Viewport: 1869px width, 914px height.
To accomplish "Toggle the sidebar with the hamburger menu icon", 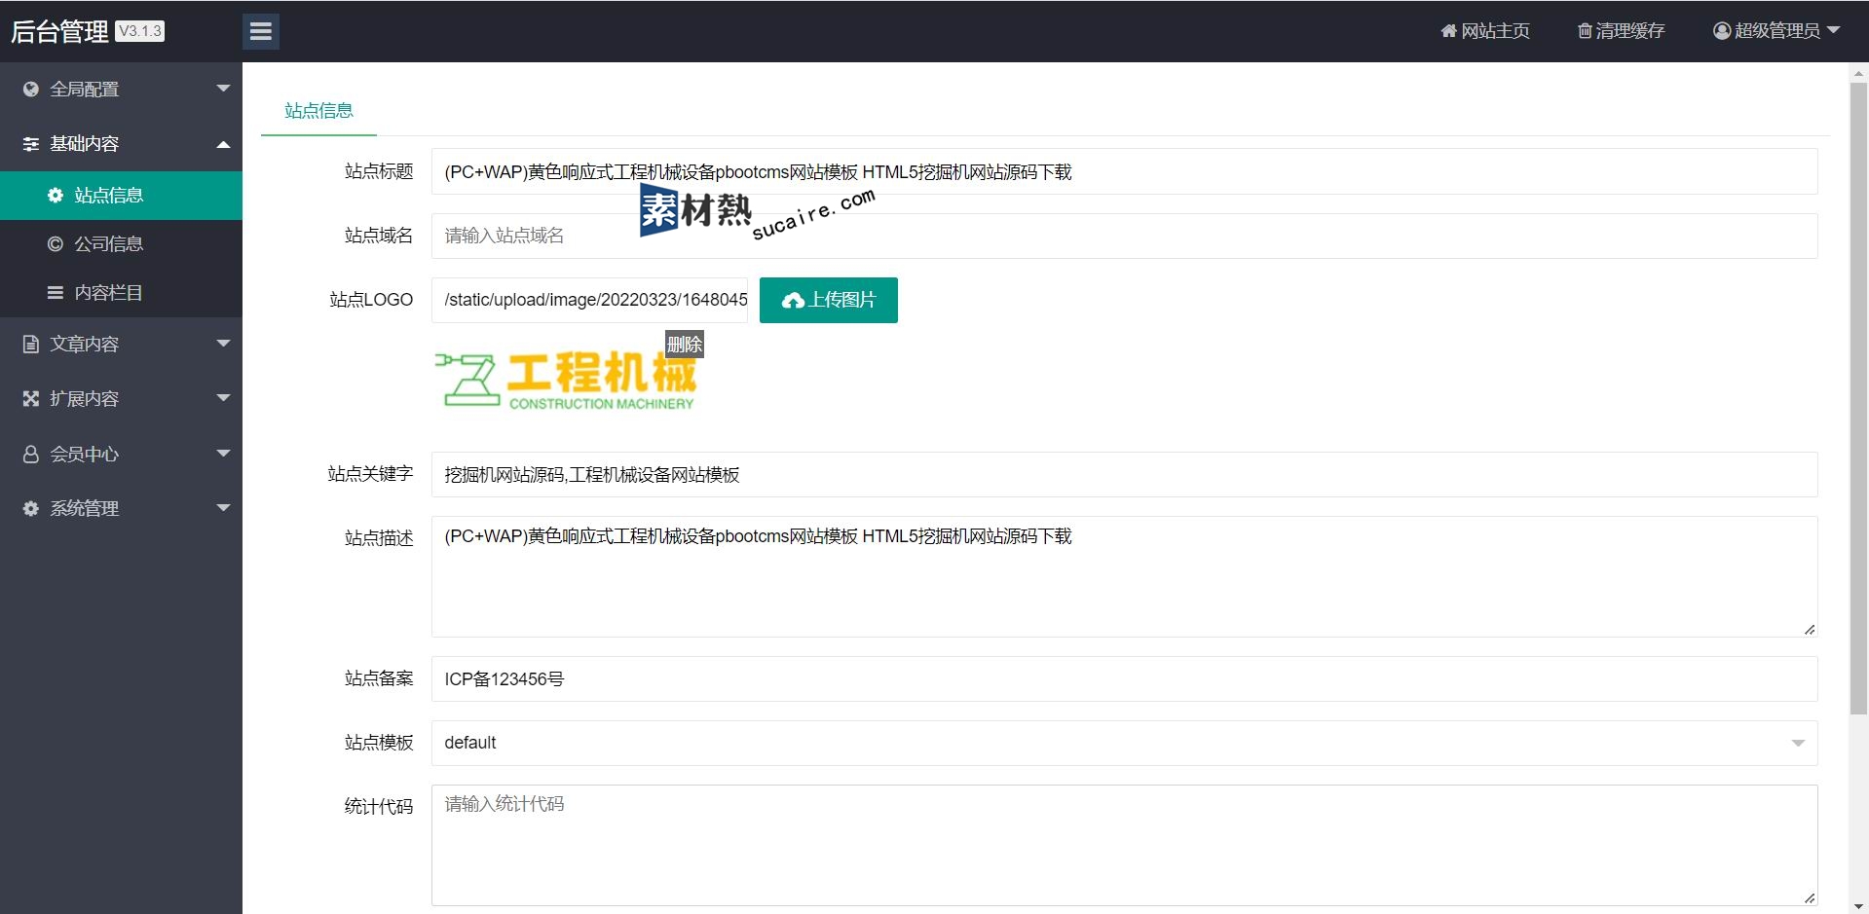I will tap(260, 31).
